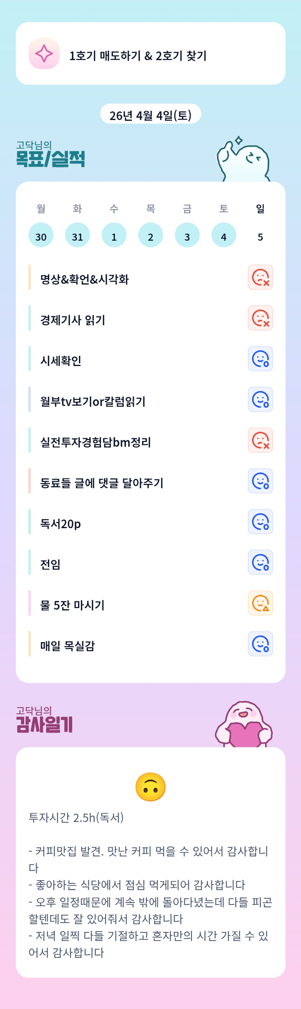Screen dimensions: 301x1009
Task: Toggle status icon for 동료들 글에 댓글 달아주기
Action: 260,481
